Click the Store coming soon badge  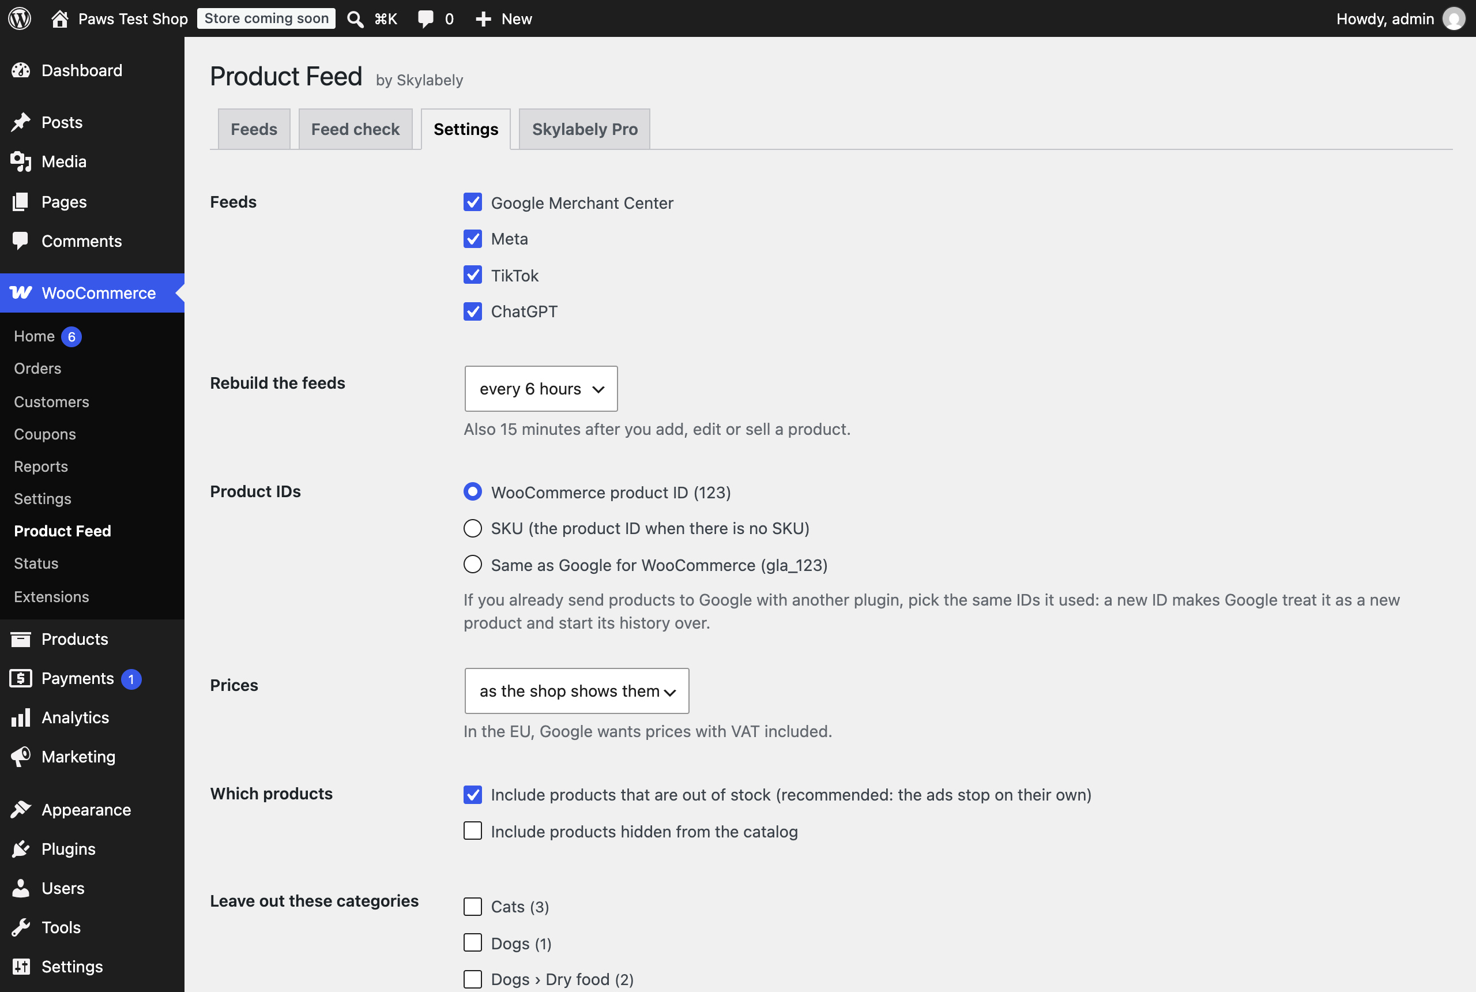click(266, 18)
